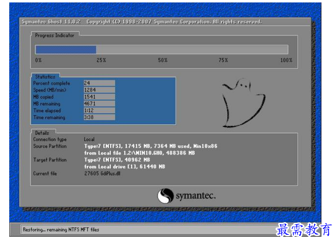336x245 pixels.
Task: Click the 'MB copied' label
Action: click(x=43, y=97)
